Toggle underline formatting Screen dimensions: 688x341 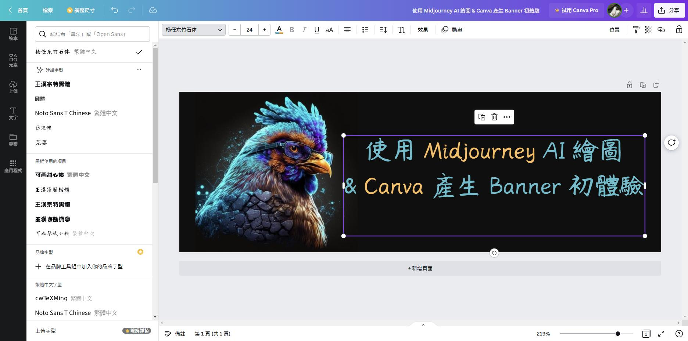pos(316,30)
